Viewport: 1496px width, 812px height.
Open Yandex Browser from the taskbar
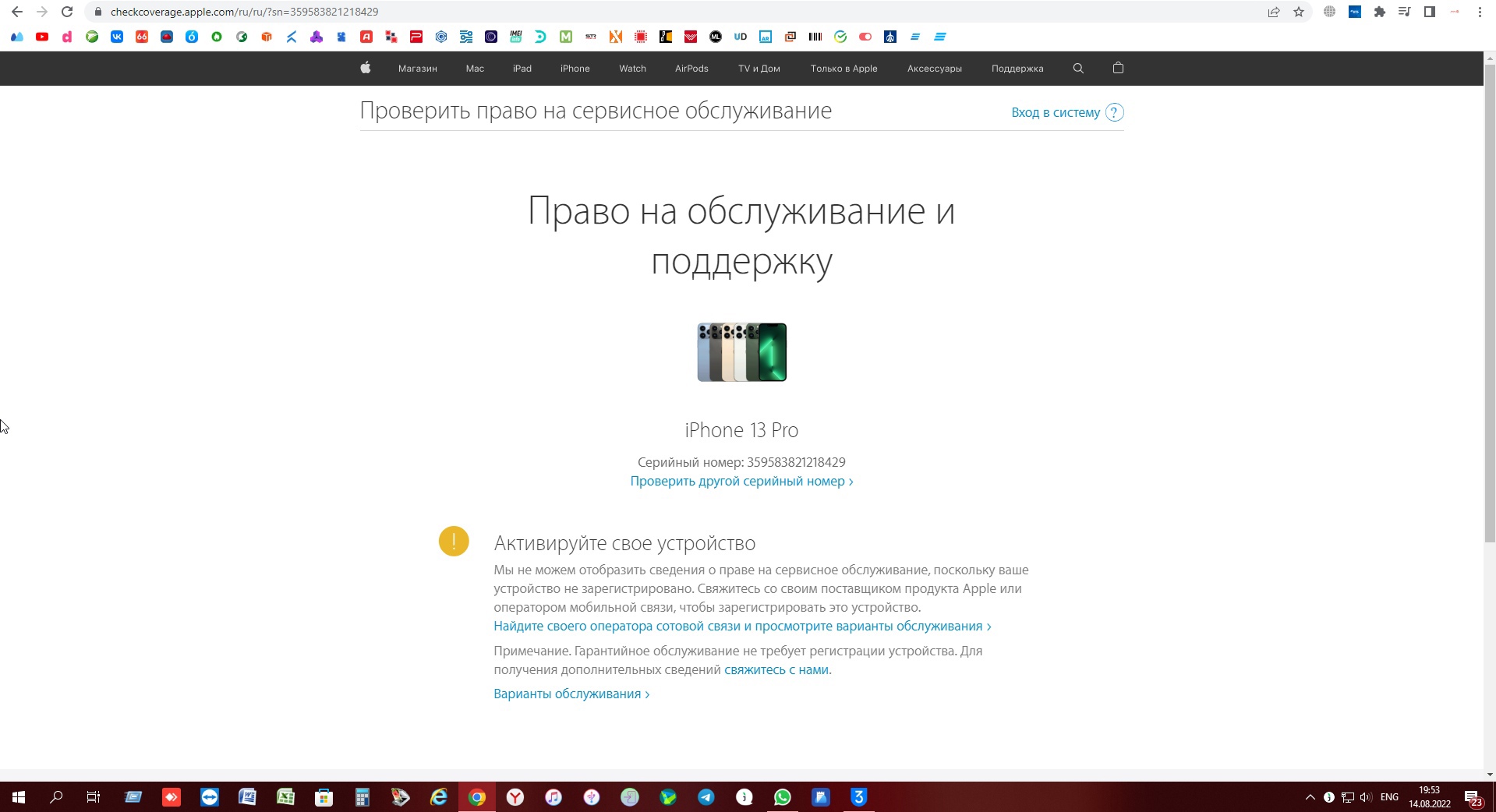(x=515, y=797)
